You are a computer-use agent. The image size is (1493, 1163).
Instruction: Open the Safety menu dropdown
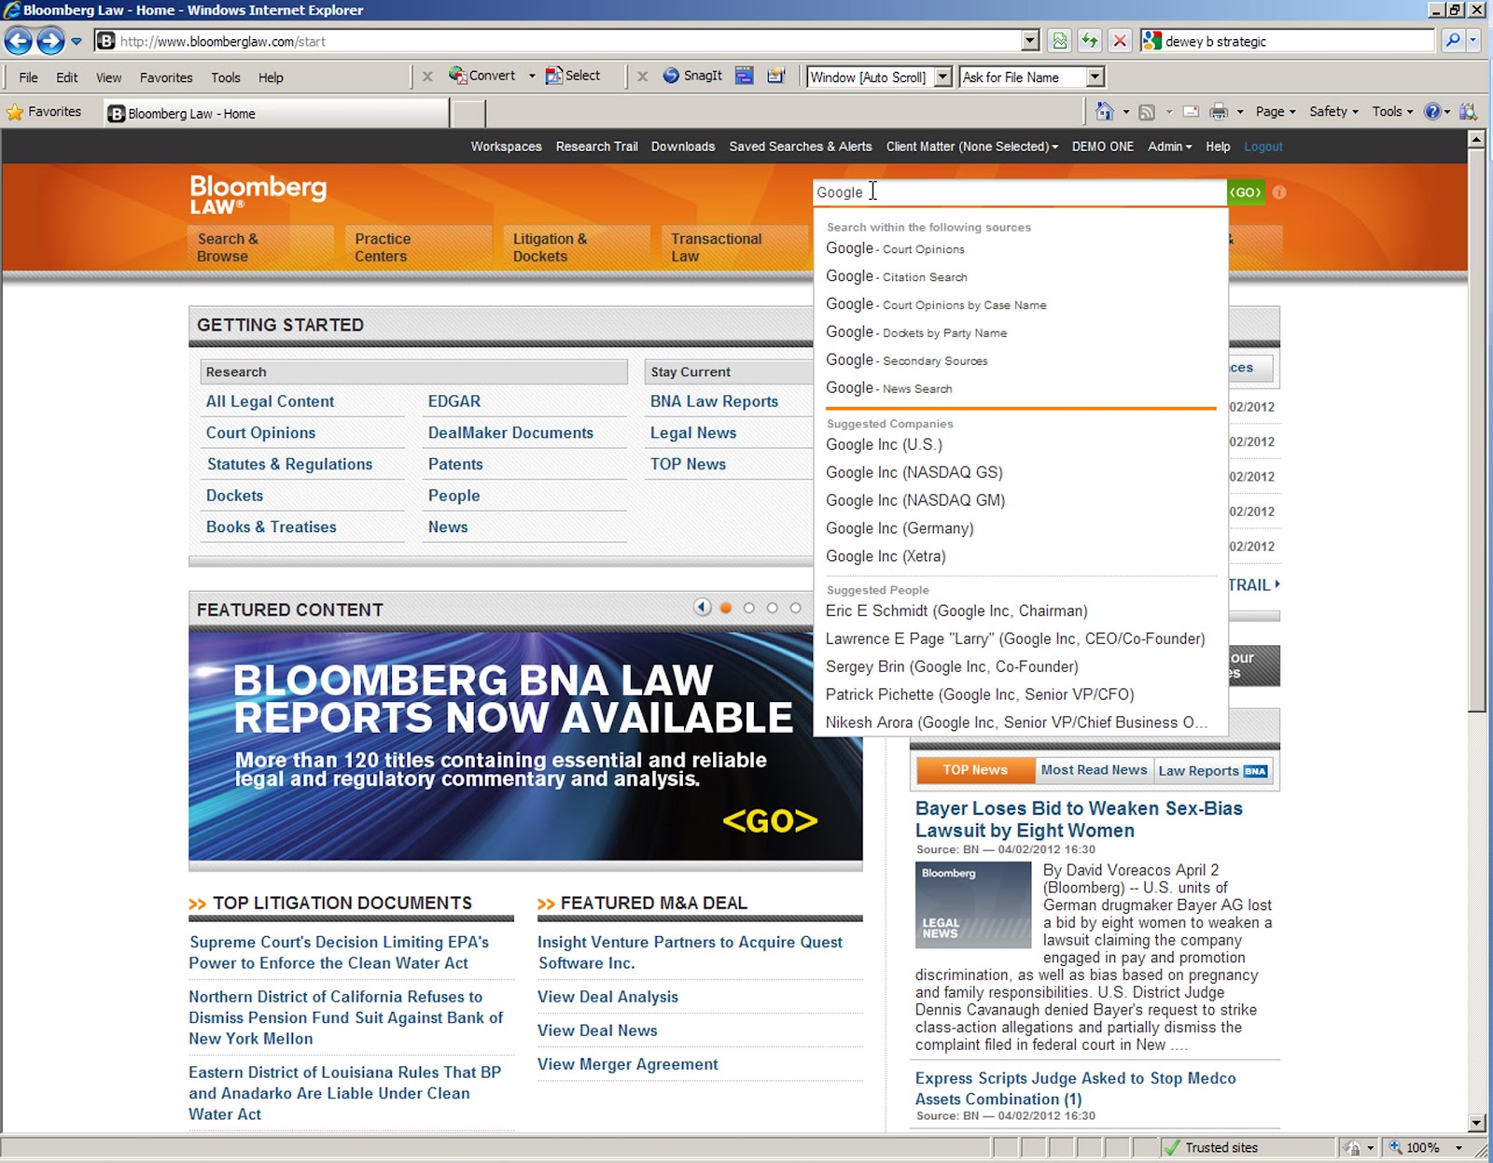point(1333,112)
